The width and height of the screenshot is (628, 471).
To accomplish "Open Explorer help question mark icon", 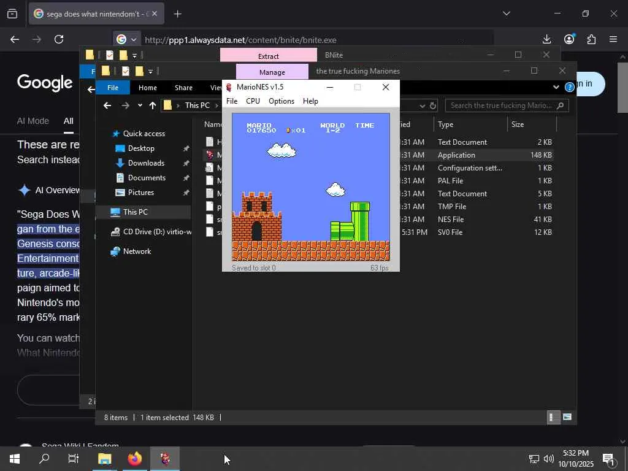I will pyautogui.click(x=569, y=87).
